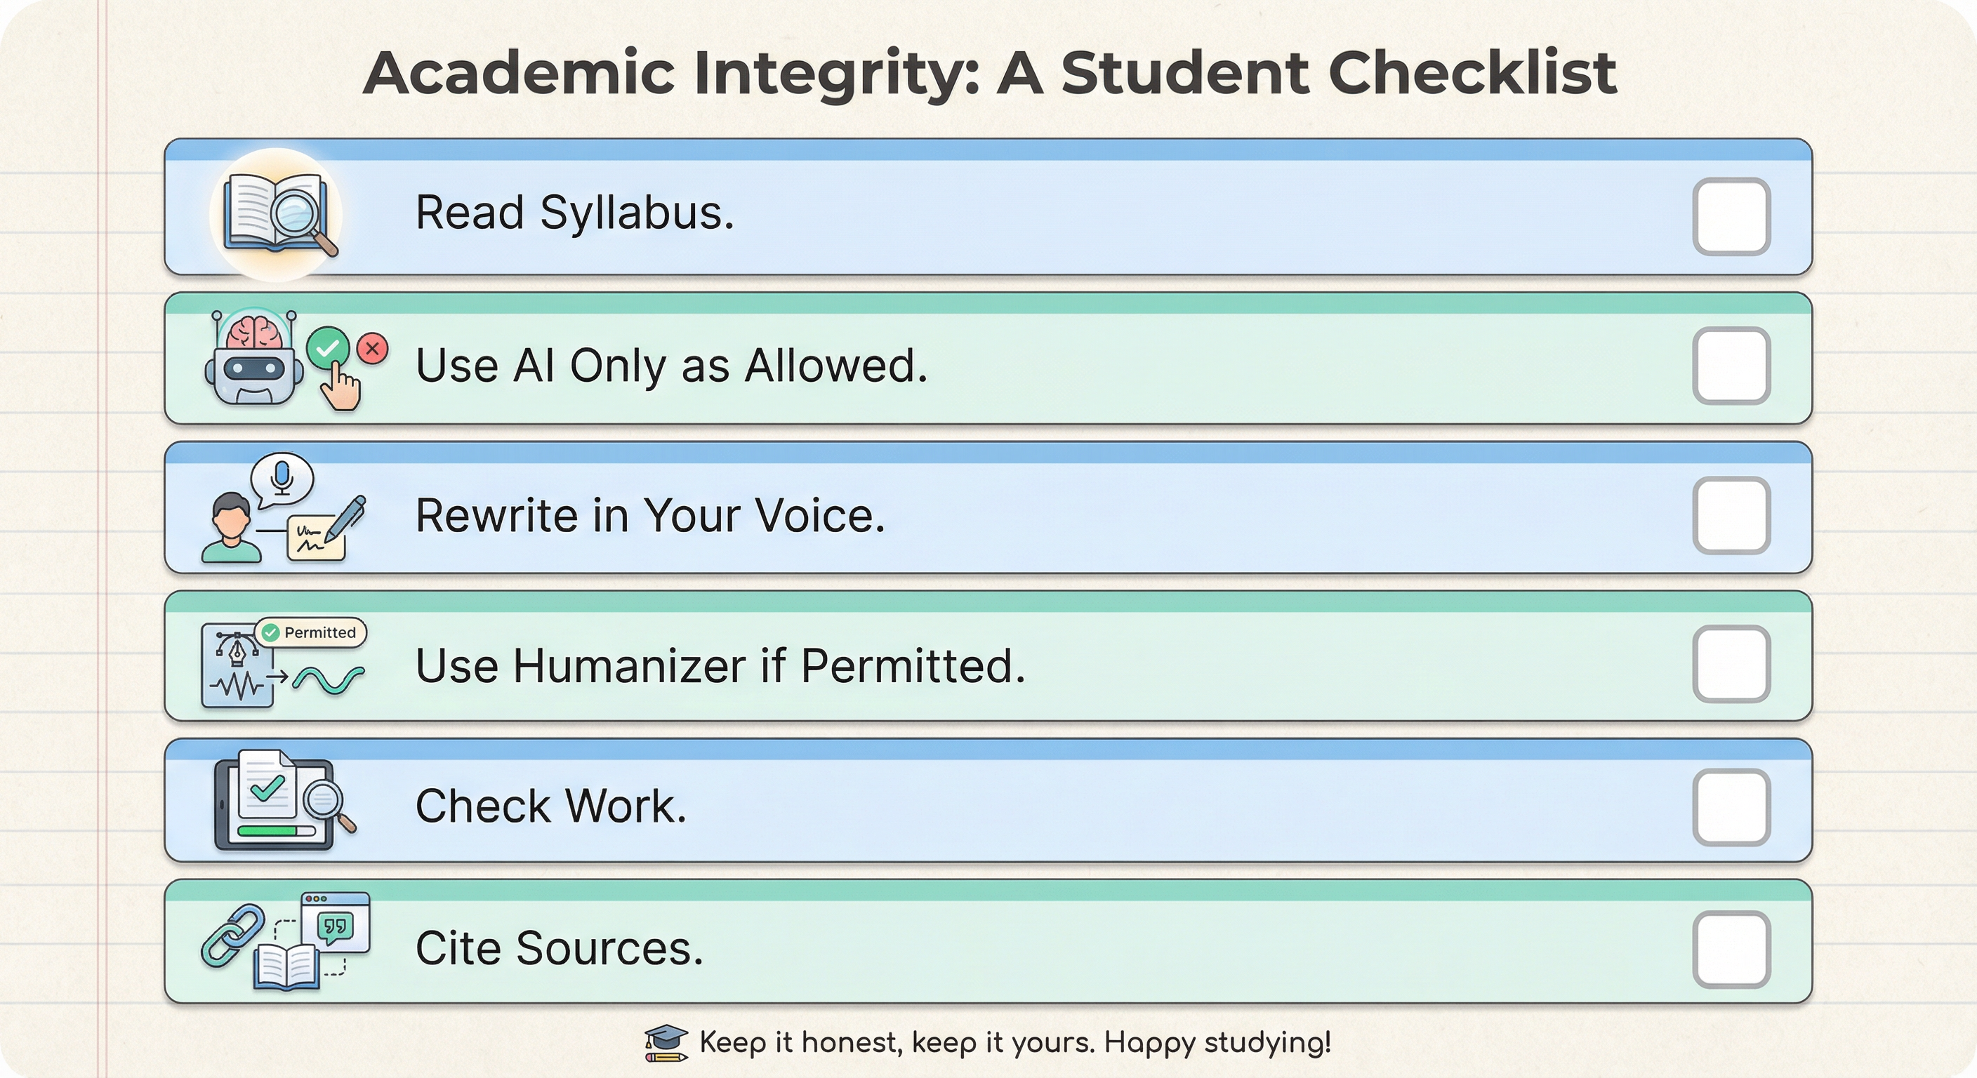
Task: Tick the Cite Sources checkbox
Action: point(1731,950)
